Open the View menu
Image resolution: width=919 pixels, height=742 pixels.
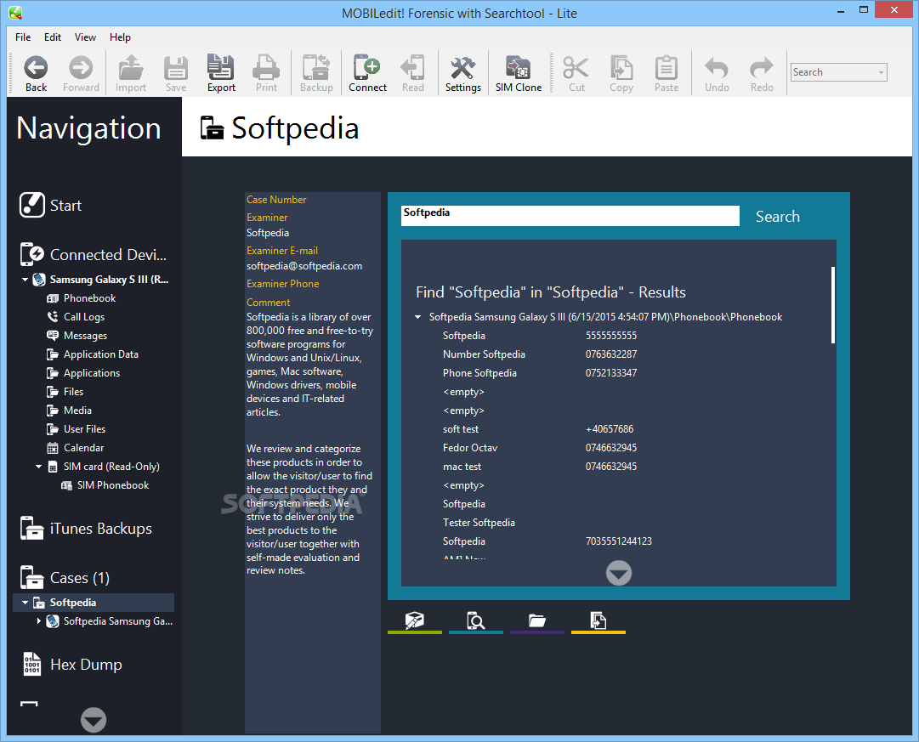coord(85,37)
